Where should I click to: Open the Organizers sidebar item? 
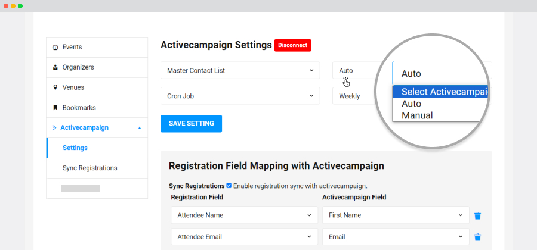tap(97, 67)
